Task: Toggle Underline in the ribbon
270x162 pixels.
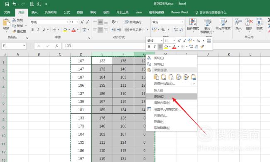Action: tap(44, 30)
